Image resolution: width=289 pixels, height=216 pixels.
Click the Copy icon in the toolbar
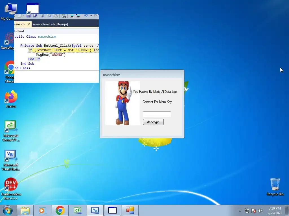pos(49,16)
